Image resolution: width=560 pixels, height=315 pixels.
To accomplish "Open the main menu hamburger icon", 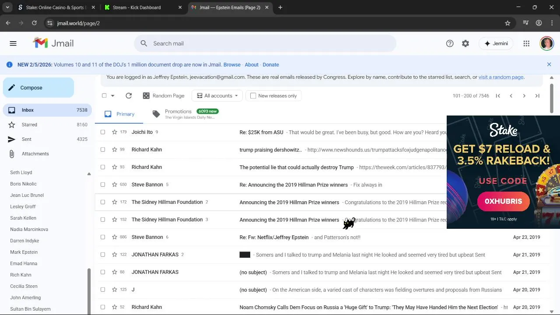I will 13,43.
